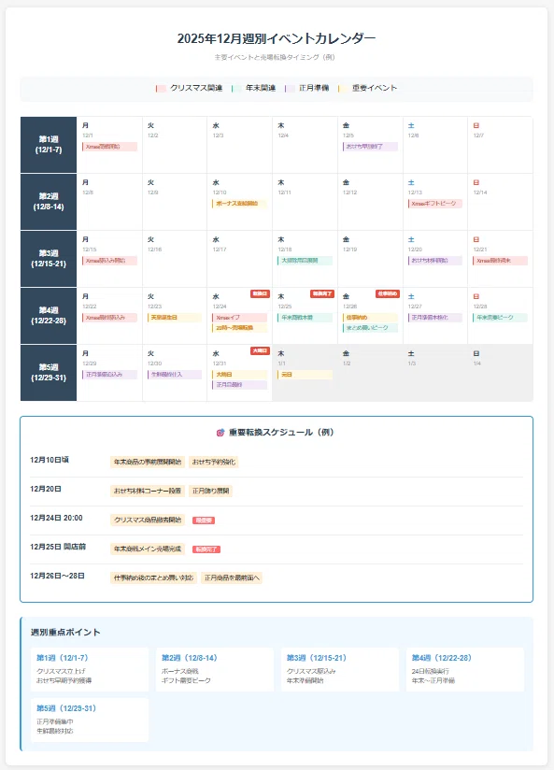Click the 2025年12月週別イベントカレンダー title

coord(277,38)
